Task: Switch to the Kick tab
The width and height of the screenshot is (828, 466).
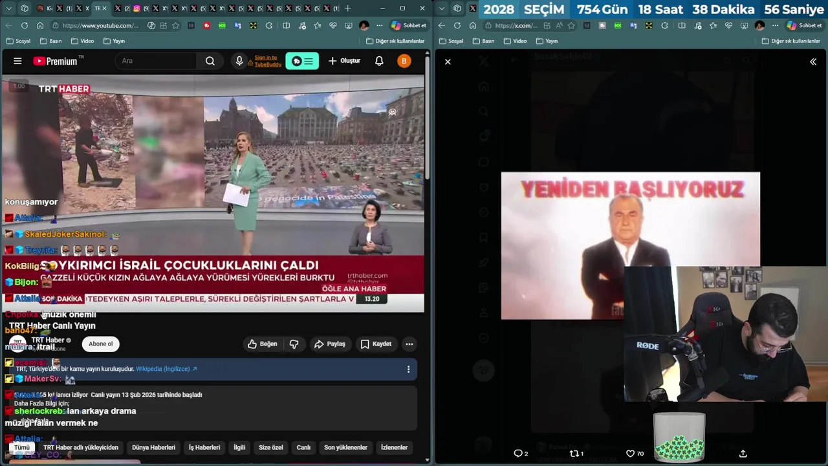Action: pyautogui.click(x=44, y=8)
